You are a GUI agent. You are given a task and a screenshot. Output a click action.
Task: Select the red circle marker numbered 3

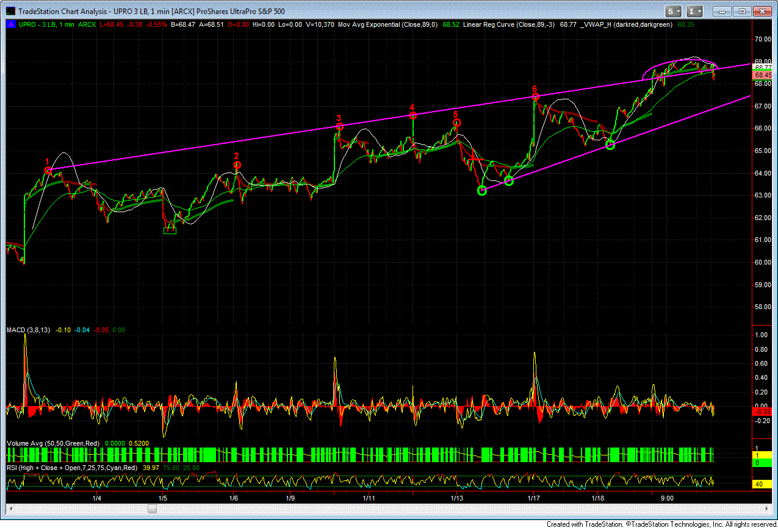point(339,127)
